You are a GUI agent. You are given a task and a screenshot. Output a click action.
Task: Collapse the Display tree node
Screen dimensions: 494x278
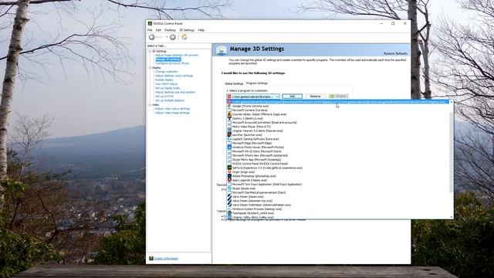(x=150, y=68)
